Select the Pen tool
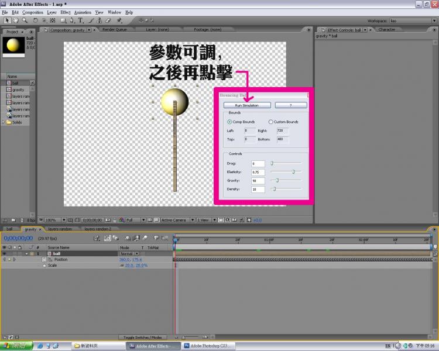 (x=73, y=20)
